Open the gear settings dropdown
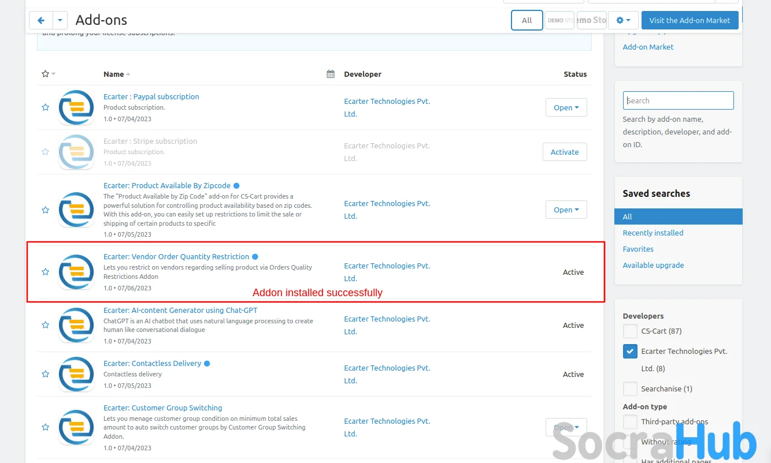 coord(623,20)
